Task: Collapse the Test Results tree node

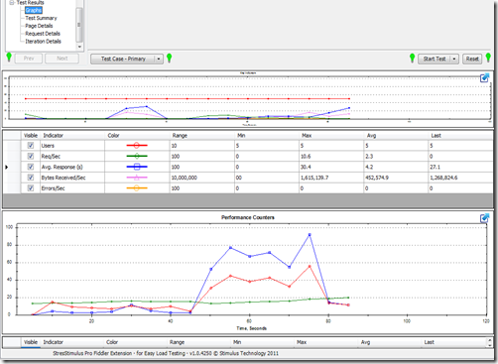Action: (x=12, y=3)
